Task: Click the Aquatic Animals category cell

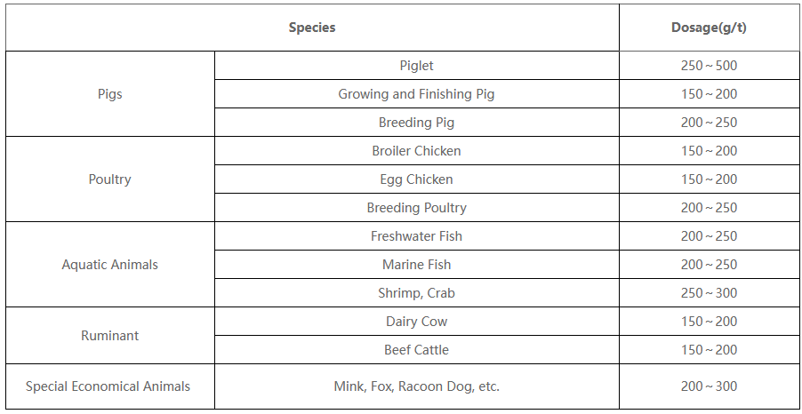Action: 110,265
